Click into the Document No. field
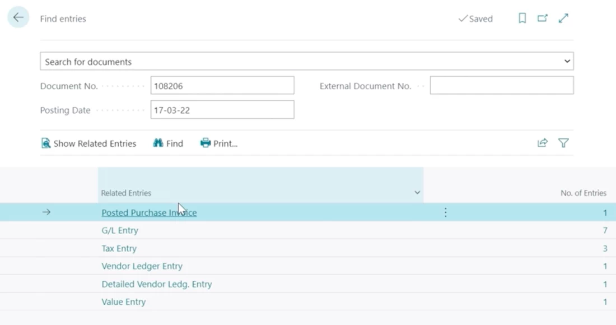616x325 pixels. [222, 86]
